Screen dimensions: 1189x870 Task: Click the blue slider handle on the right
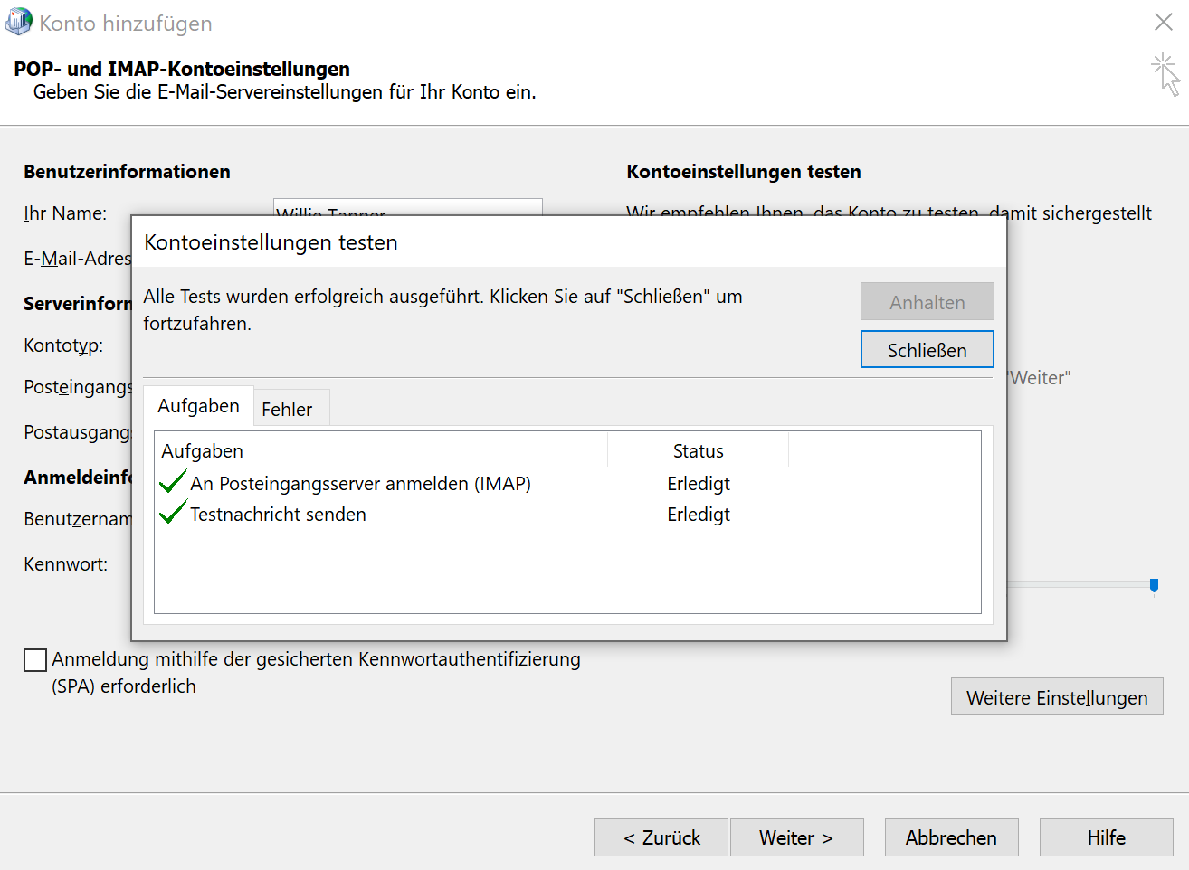click(1154, 586)
